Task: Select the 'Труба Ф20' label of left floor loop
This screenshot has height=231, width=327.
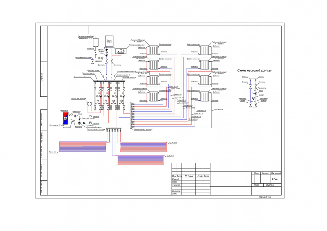Action: (53, 152)
